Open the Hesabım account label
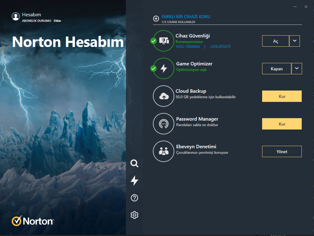314x236 pixels. (x=31, y=15)
